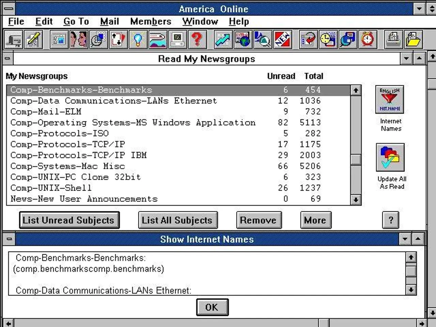Click the clock-and-disc toolbar icon
This screenshot has width=436, height=327.
tap(98, 40)
